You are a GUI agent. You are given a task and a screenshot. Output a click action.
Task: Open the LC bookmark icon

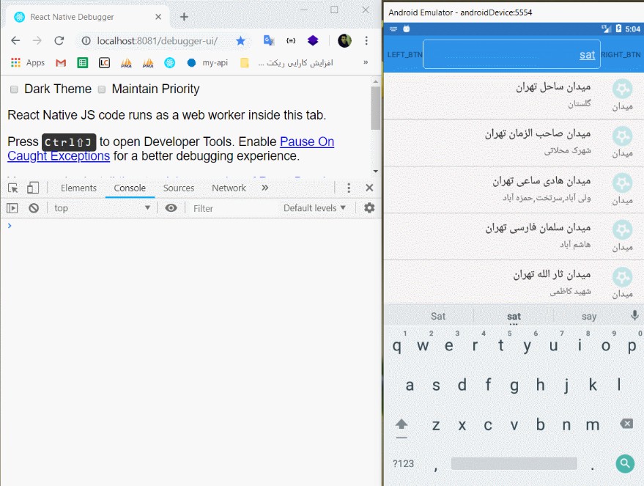[104, 63]
